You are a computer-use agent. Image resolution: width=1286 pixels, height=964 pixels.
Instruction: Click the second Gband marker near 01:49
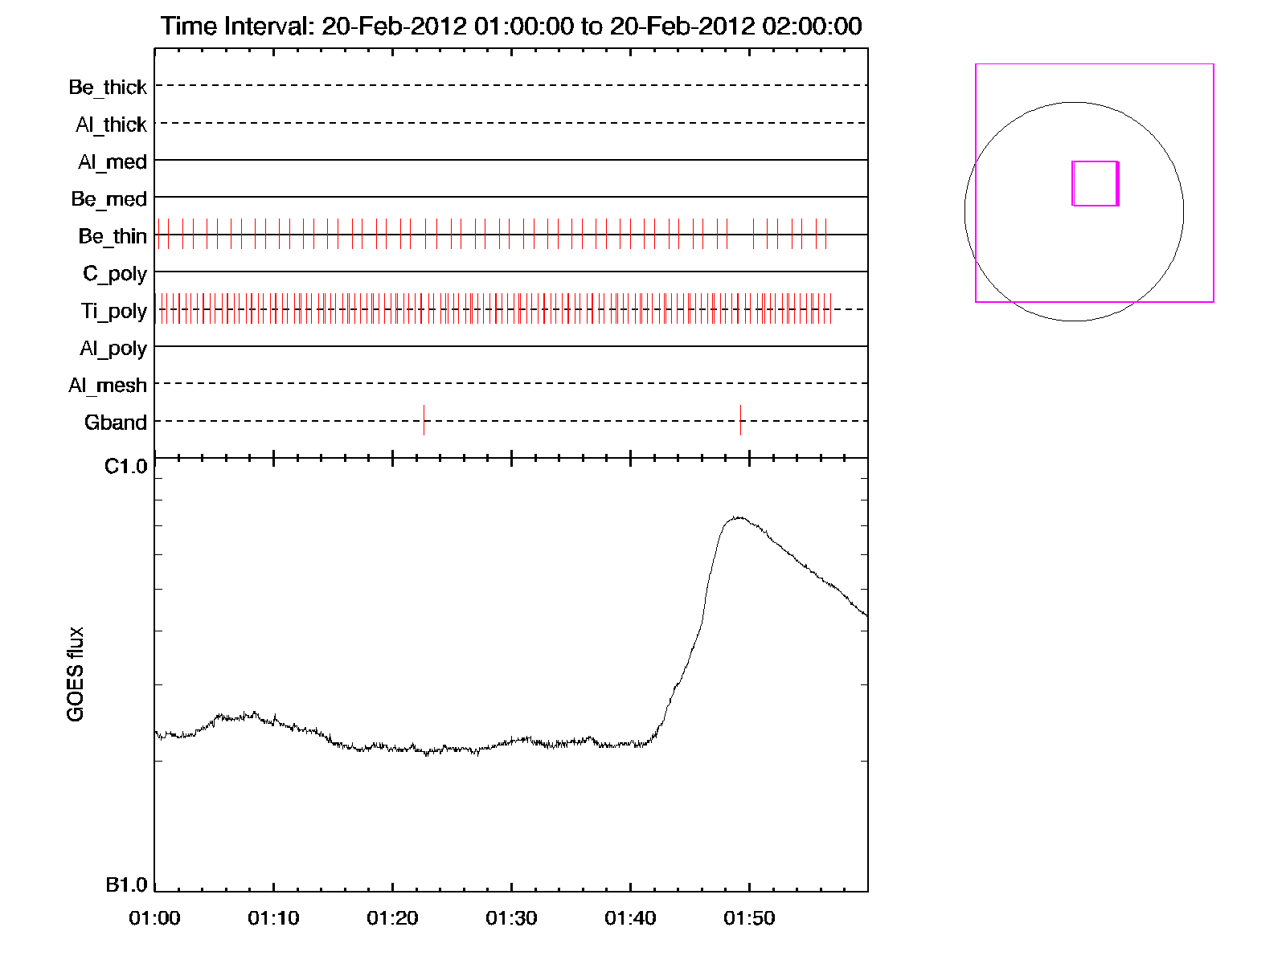[740, 420]
